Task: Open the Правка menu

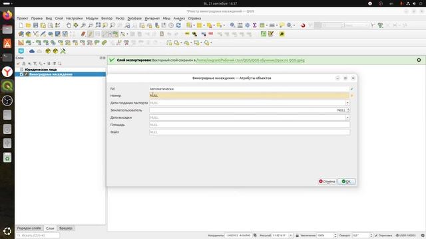Action: point(37,19)
